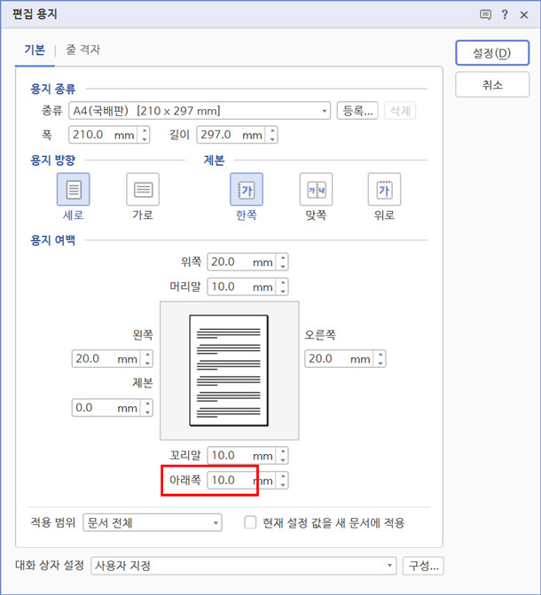Open the 적용 범위 dropdown
This screenshot has width=541, height=595.
153,522
